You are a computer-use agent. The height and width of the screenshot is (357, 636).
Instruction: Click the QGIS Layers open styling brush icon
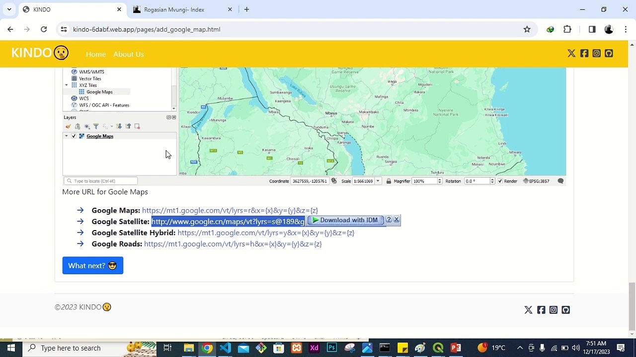pyautogui.click(x=68, y=126)
